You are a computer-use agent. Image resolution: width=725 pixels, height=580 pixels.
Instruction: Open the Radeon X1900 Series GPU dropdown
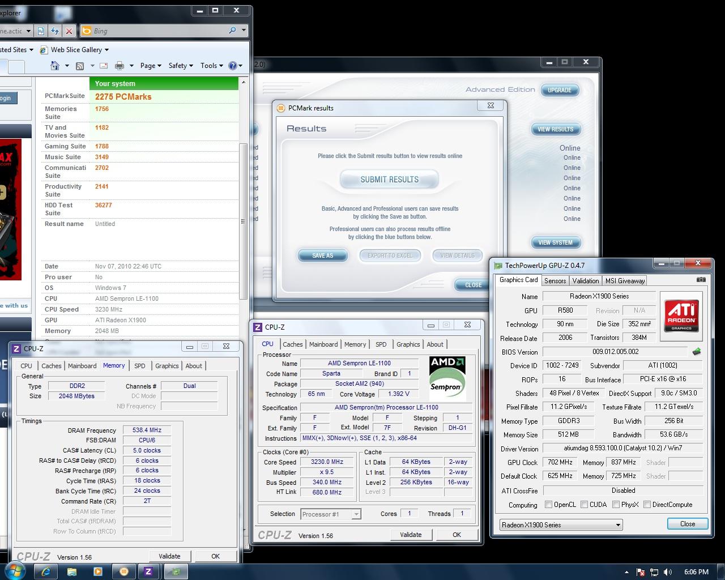560,524
